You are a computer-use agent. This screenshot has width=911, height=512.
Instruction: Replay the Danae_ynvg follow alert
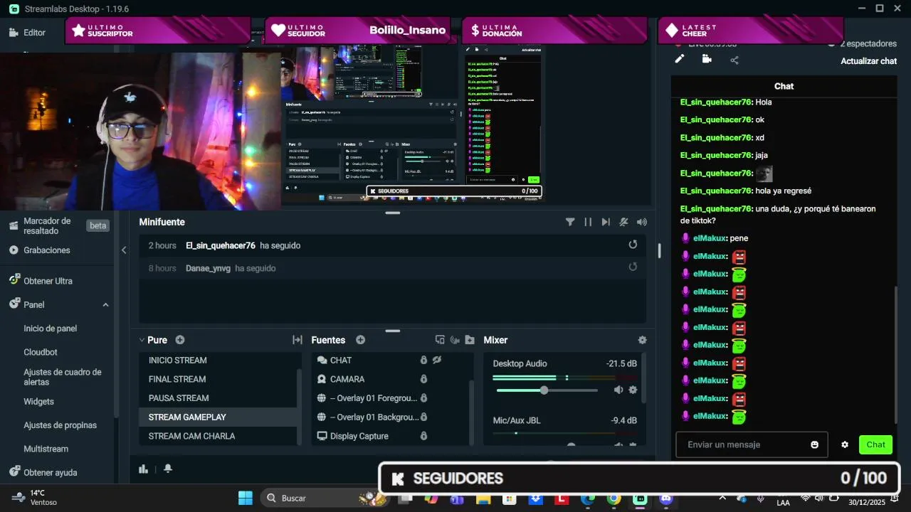(x=633, y=267)
